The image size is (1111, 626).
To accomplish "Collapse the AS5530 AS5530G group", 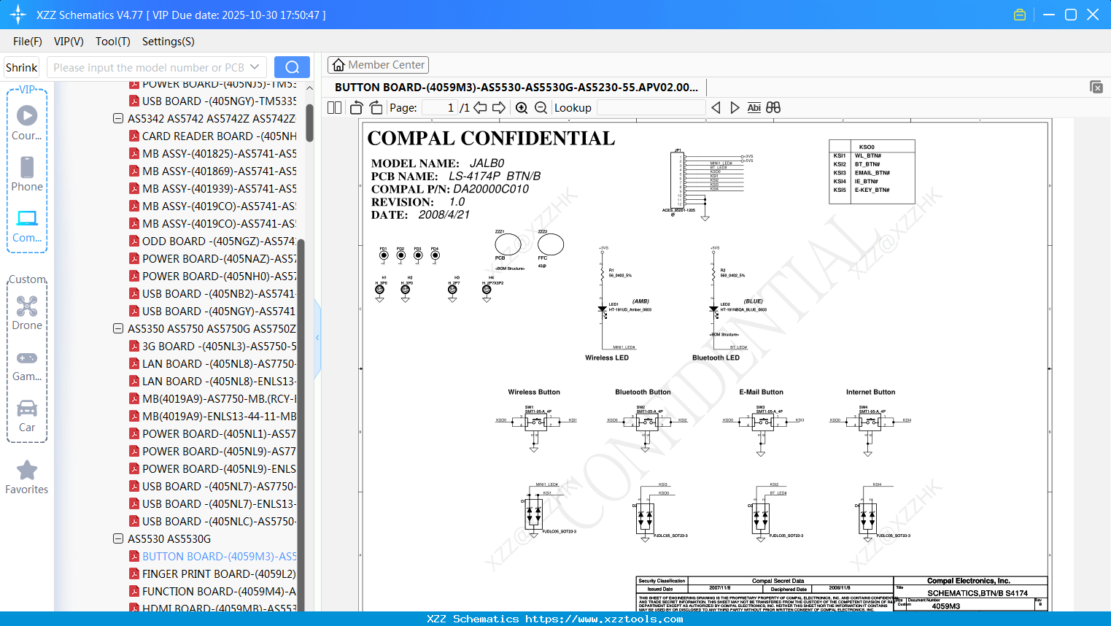I will point(118,538).
